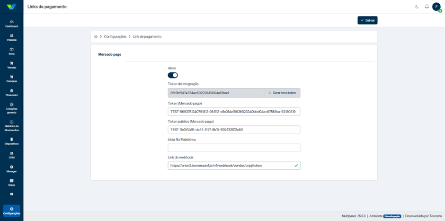Toggle dark mode moon icon
This screenshot has height=221, width=445.
[x=417, y=7]
